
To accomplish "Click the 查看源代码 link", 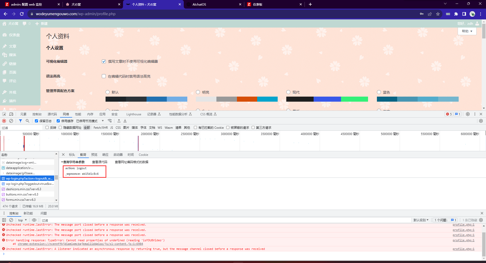I will click(x=100, y=162).
